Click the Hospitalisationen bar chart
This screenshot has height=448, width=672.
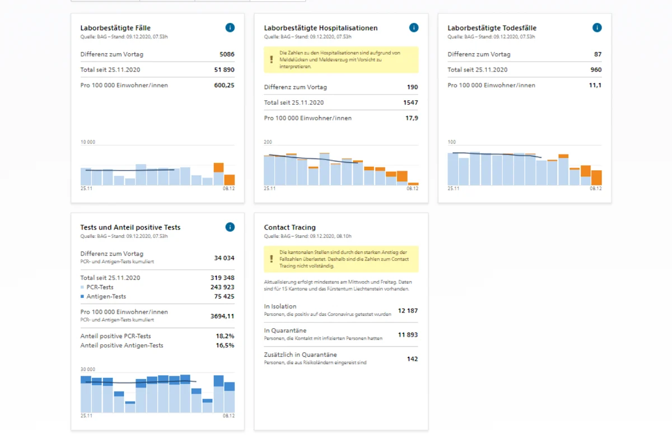(341, 166)
